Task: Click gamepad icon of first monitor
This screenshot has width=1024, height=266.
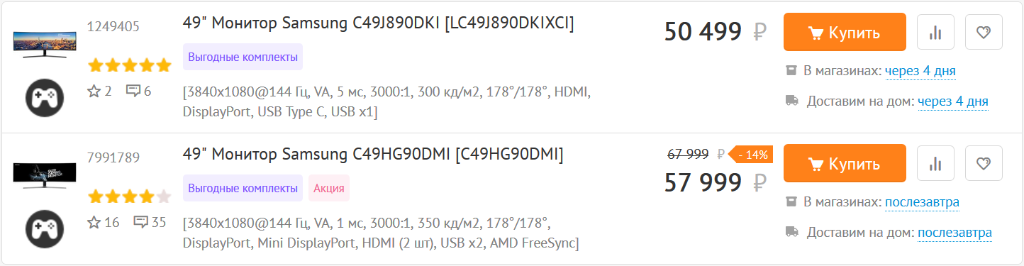Action: (45, 97)
